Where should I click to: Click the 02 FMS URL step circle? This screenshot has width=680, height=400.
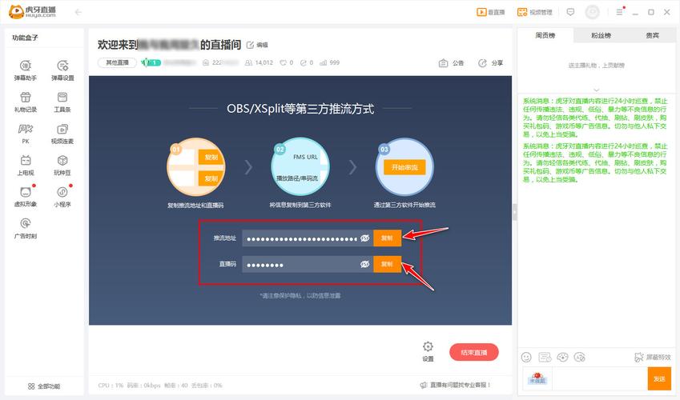300,167
